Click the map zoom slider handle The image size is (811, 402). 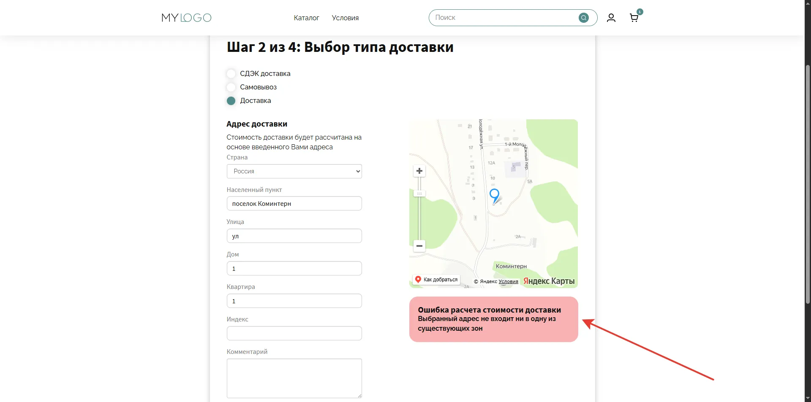point(419,193)
